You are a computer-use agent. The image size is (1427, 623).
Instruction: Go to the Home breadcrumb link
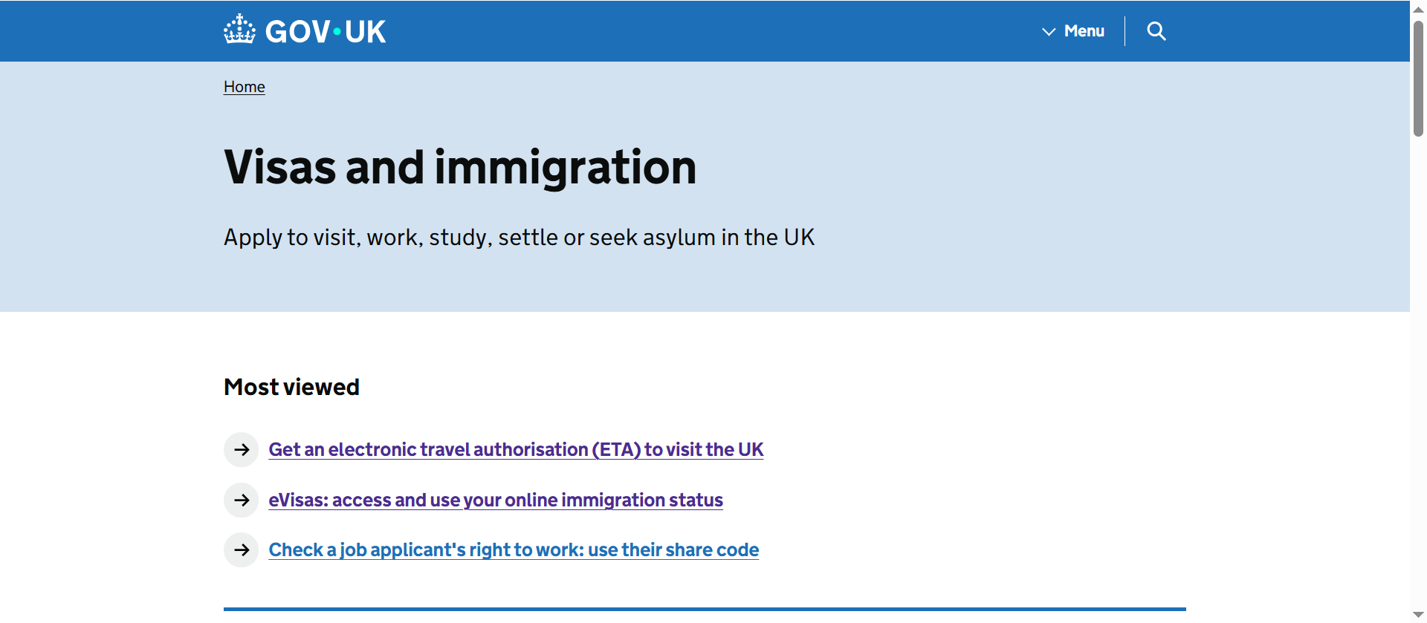tap(244, 87)
